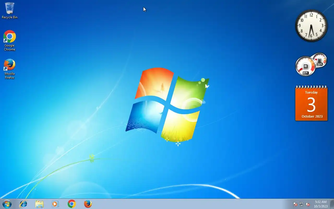Viewport: 334px width, 209px height.
Task: Select the analog clock gadget
Action: pos(311,26)
